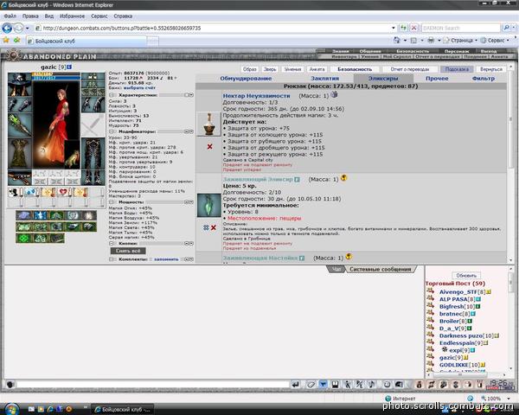This screenshot has width=519, height=415.
Task: Click the Подсказка button
Action: tap(457, 69)
